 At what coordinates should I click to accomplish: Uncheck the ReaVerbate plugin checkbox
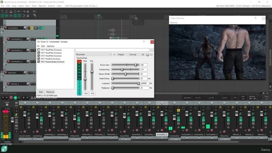point(39,62)
